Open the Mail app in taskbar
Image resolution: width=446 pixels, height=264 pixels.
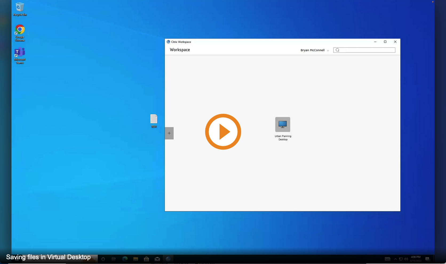tap(157, 259)
